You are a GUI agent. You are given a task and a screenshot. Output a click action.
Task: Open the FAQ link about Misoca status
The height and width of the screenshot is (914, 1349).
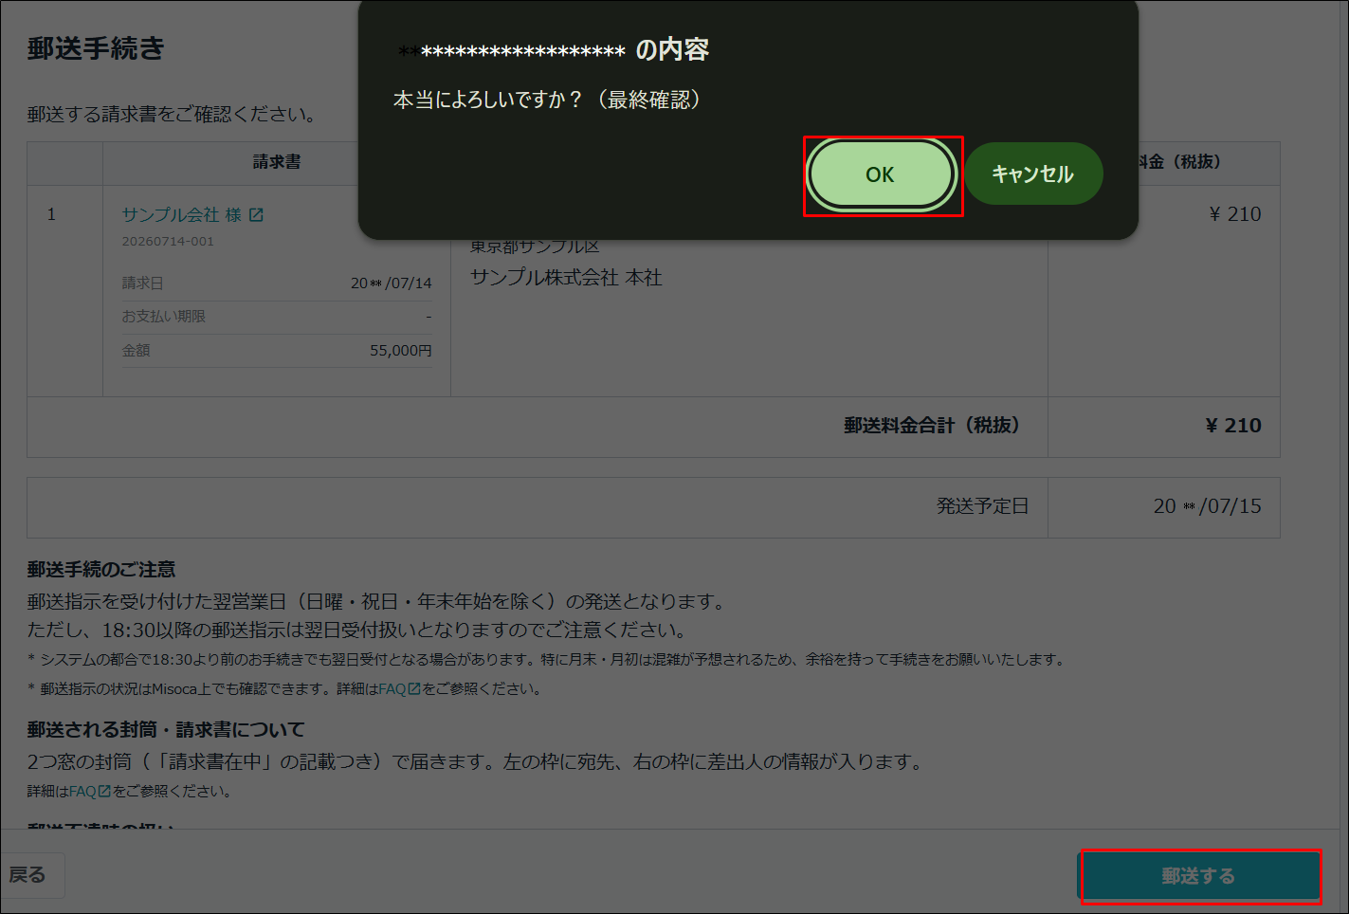point(392,689)
